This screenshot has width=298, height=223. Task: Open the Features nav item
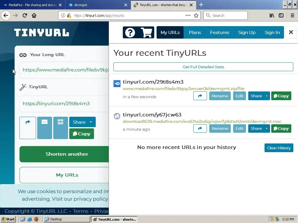(219, 33)
